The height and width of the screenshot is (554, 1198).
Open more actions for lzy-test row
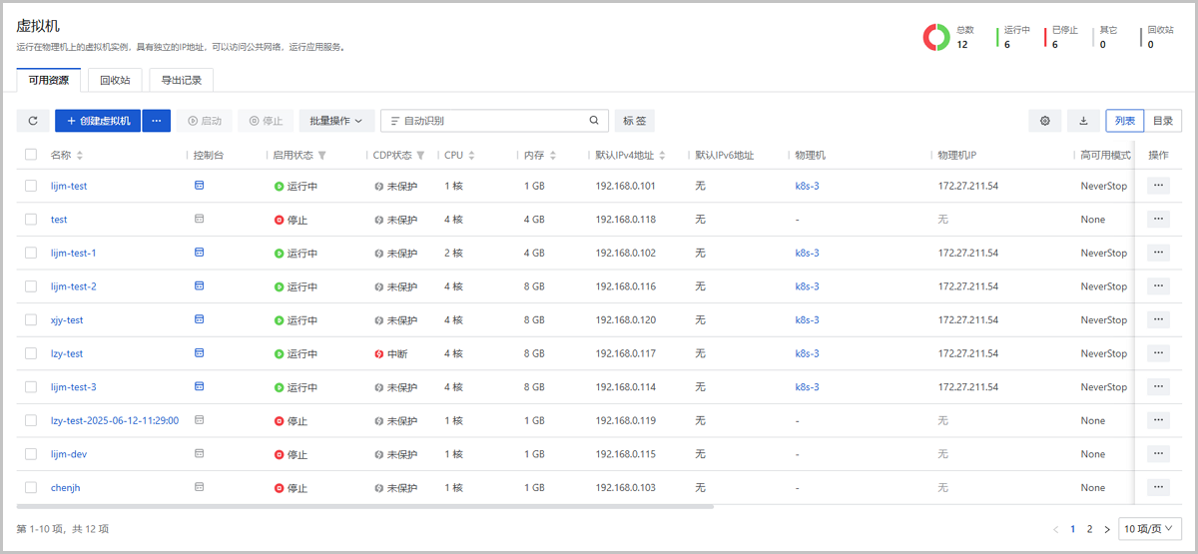point(1158,353)
